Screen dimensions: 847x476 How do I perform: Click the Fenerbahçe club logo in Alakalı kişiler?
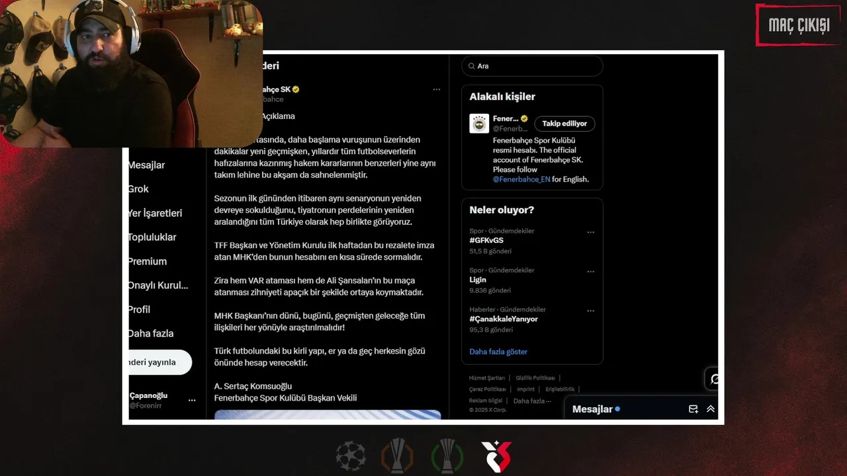pyautogui.click(x=479, y=124)
